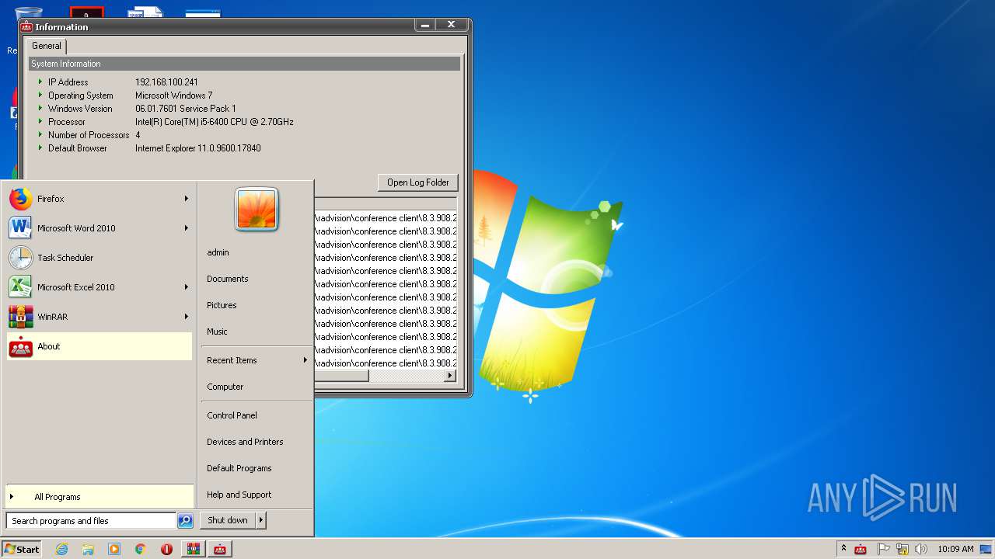Click the 'Intel(R) Core(TM) i5-6400 CPU' processor value

(x=215, y=122)
